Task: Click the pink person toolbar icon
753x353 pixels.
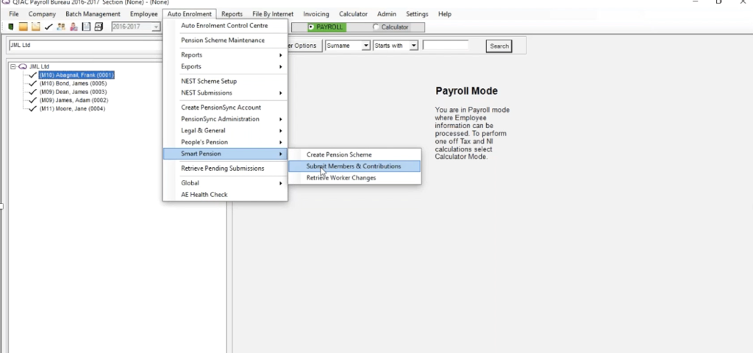Action: [74, 27]
